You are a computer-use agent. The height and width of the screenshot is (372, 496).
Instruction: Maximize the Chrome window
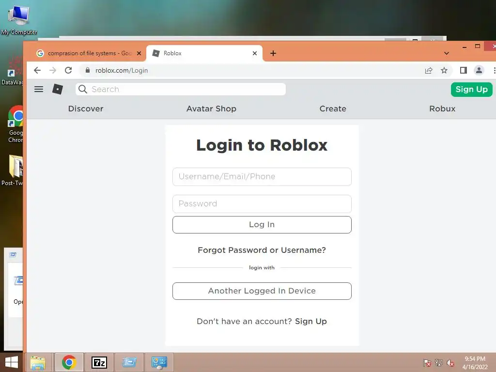(478, 46)
